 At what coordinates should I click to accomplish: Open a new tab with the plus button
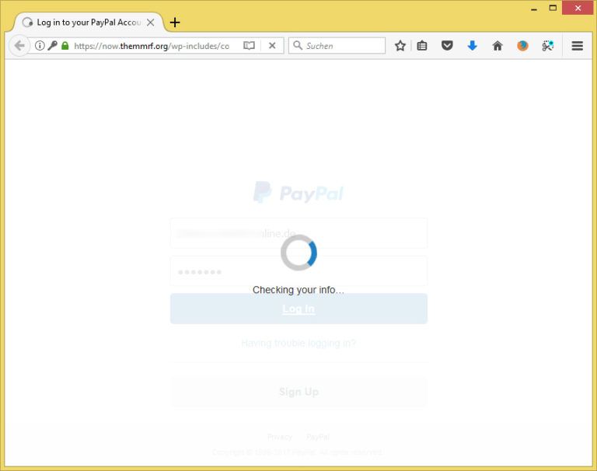point(175,23)
